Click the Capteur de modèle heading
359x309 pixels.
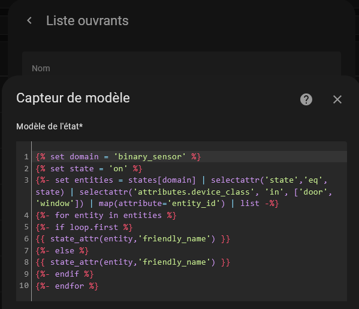click(x=73, y=98)
